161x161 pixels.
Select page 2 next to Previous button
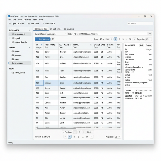coord(79,132)
